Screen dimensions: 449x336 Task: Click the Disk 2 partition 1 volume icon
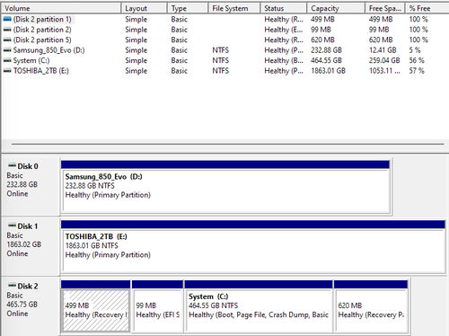tap(7, 19)
